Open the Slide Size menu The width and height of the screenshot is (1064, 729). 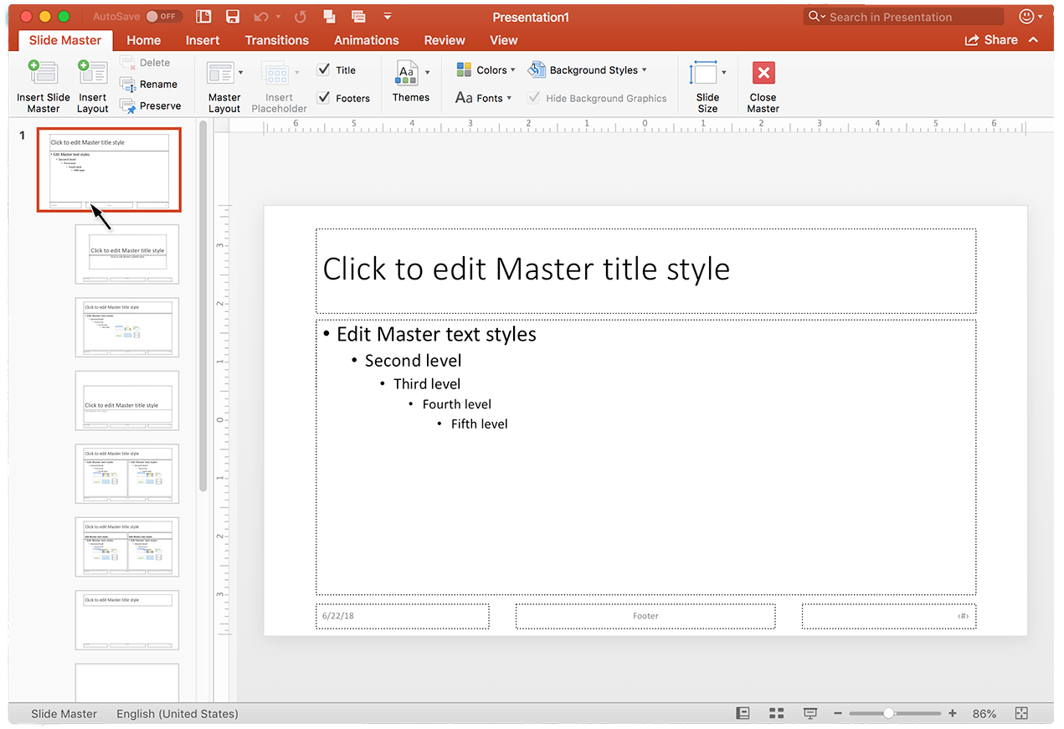click(x=707, y=86)
